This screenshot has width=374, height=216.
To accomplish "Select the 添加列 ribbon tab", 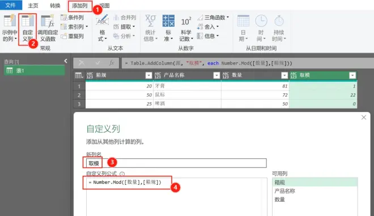I will [x=80, y=6].
